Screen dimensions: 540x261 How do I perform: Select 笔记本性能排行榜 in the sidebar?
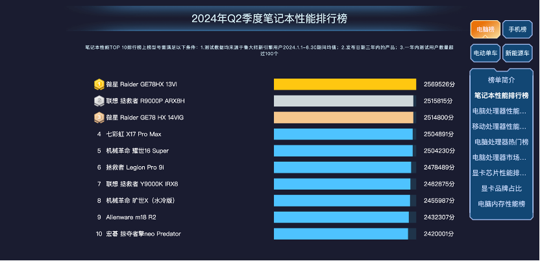pos(502,95)
